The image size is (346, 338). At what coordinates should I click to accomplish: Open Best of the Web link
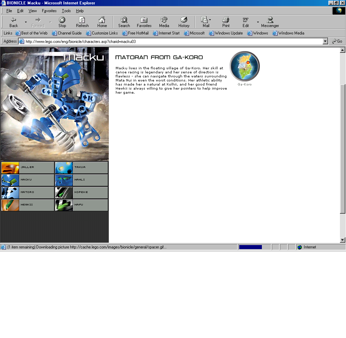[31, 33]
